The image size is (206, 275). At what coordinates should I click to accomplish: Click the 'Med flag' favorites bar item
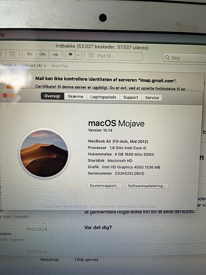(x=60, y=66)
